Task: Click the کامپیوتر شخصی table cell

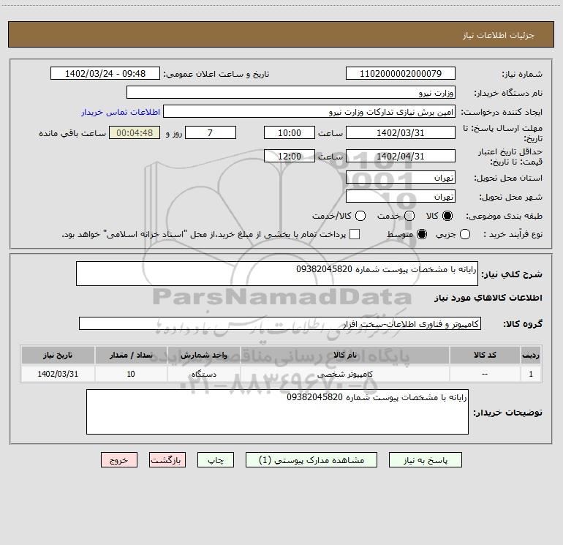Action: tap(345, 374)
